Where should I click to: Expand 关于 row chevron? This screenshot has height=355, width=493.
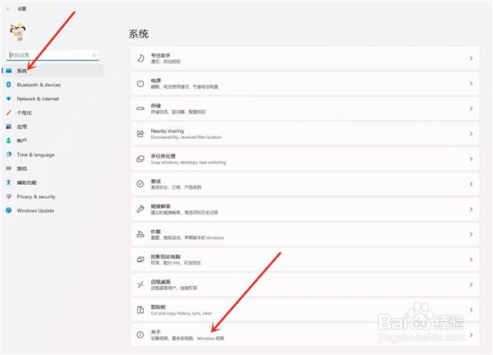(472, 335)
